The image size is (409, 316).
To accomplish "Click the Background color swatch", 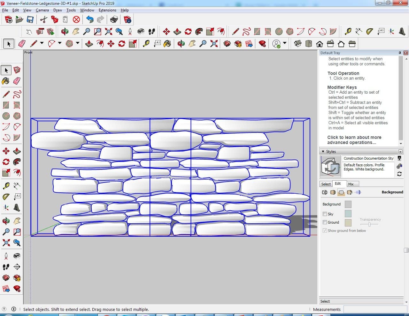I will (348, 204).
